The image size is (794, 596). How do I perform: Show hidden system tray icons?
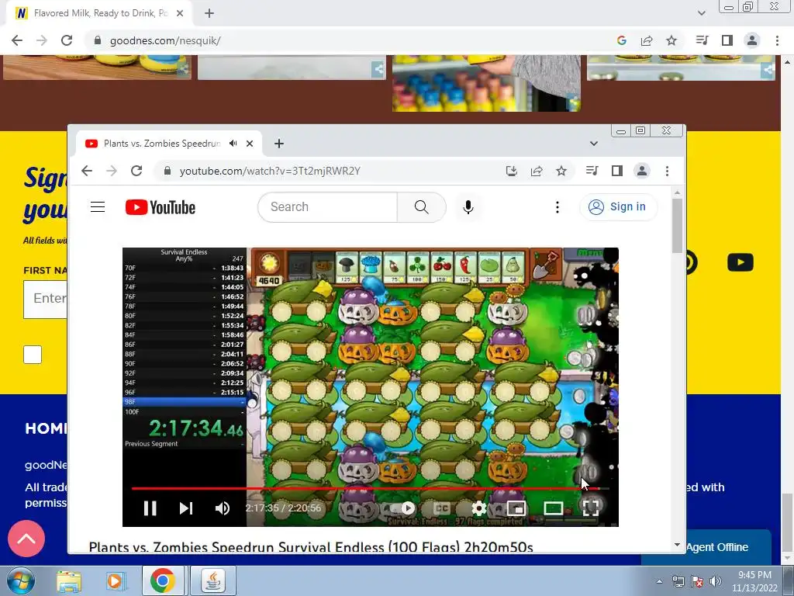[659, 581]
